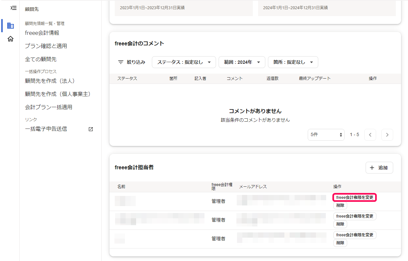Click 削除 in the second staff row
This screenshot has width=408, height=261.
click(340, 224)
